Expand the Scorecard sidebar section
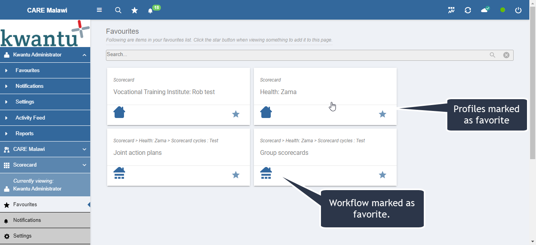 pyautogui.click(x=45, y=165)
